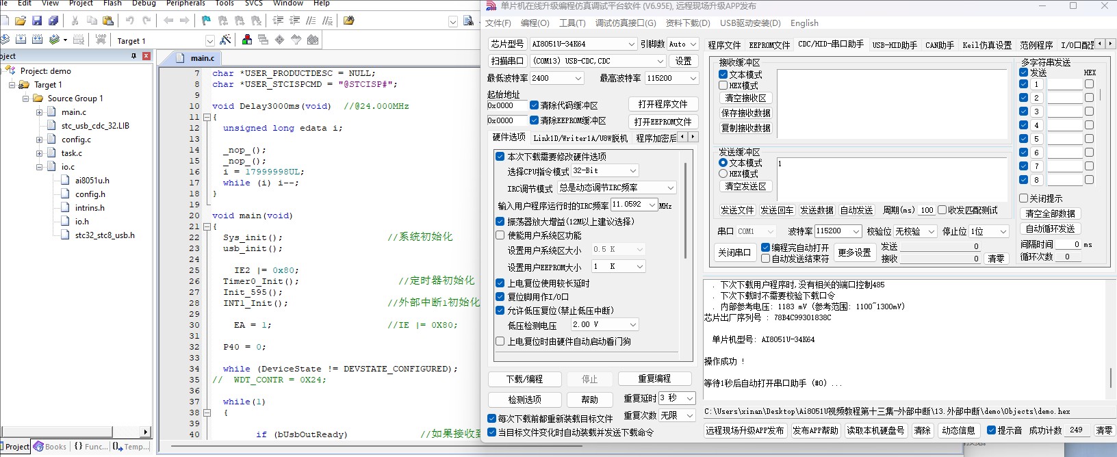Switch to the EEPROM文件 tab
Screen dimensions: 1117x457
[769, 44]
